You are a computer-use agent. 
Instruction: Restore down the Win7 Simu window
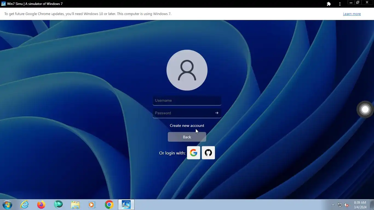click(x=358, y=2)
